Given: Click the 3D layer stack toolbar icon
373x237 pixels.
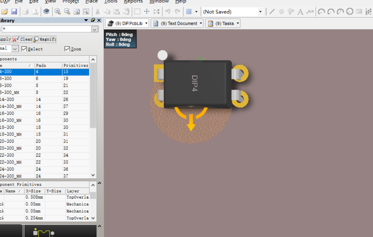Looking at the screenshot, I should pos(46,11).
